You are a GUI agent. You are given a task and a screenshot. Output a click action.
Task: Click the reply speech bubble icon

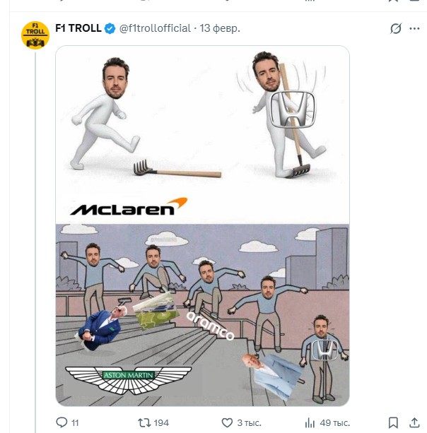(62, 422)
